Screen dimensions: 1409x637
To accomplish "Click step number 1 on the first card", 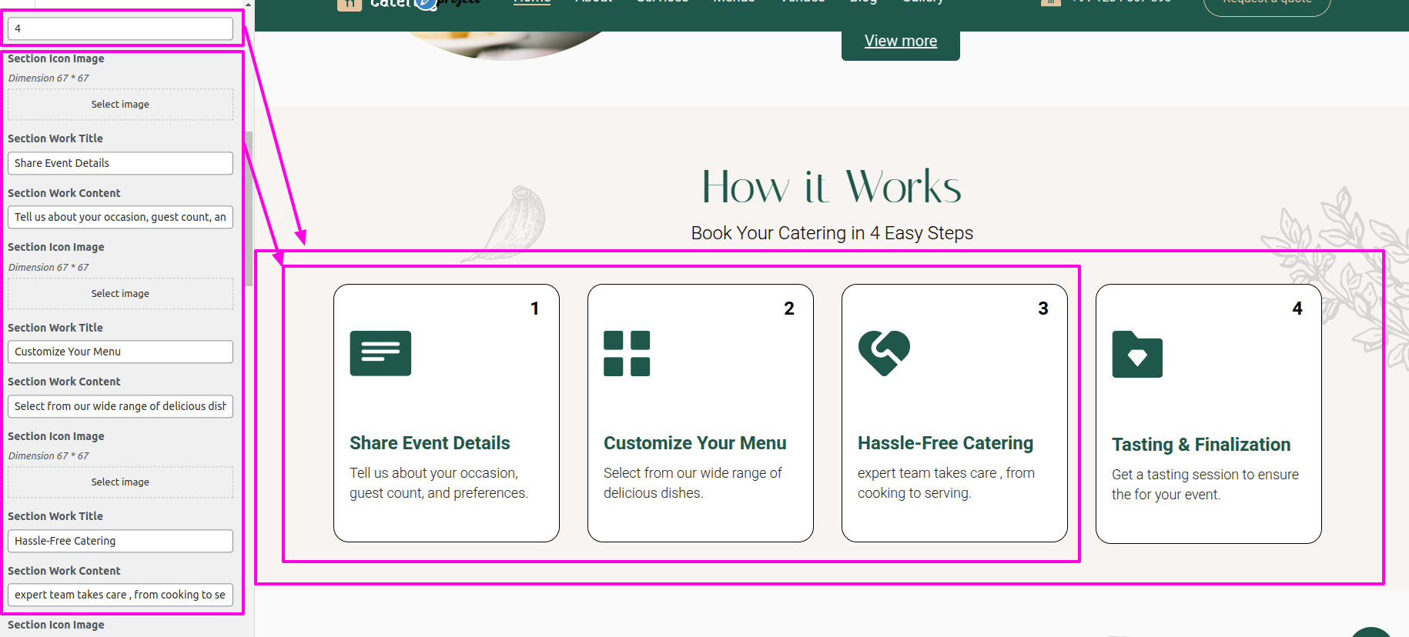I will (x=534, y=308).
